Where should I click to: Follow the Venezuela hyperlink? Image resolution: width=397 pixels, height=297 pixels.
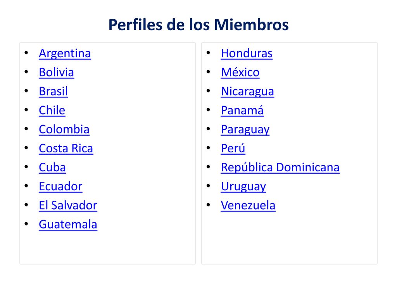(248, 205)
